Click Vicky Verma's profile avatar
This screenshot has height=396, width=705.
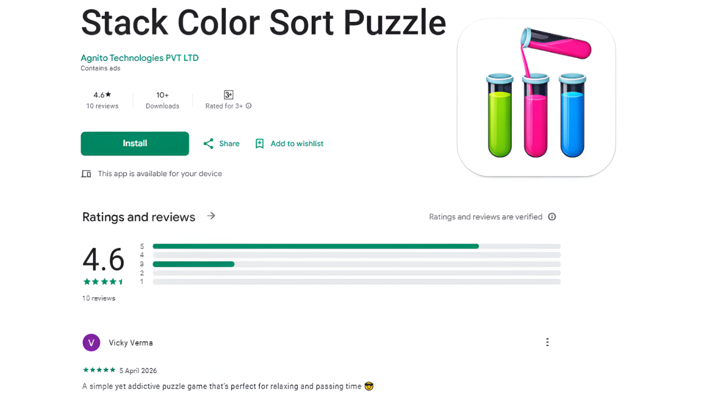point(91,342)
